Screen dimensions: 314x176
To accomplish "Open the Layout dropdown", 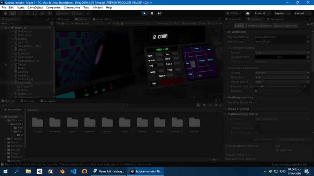I will pos(302,13).
